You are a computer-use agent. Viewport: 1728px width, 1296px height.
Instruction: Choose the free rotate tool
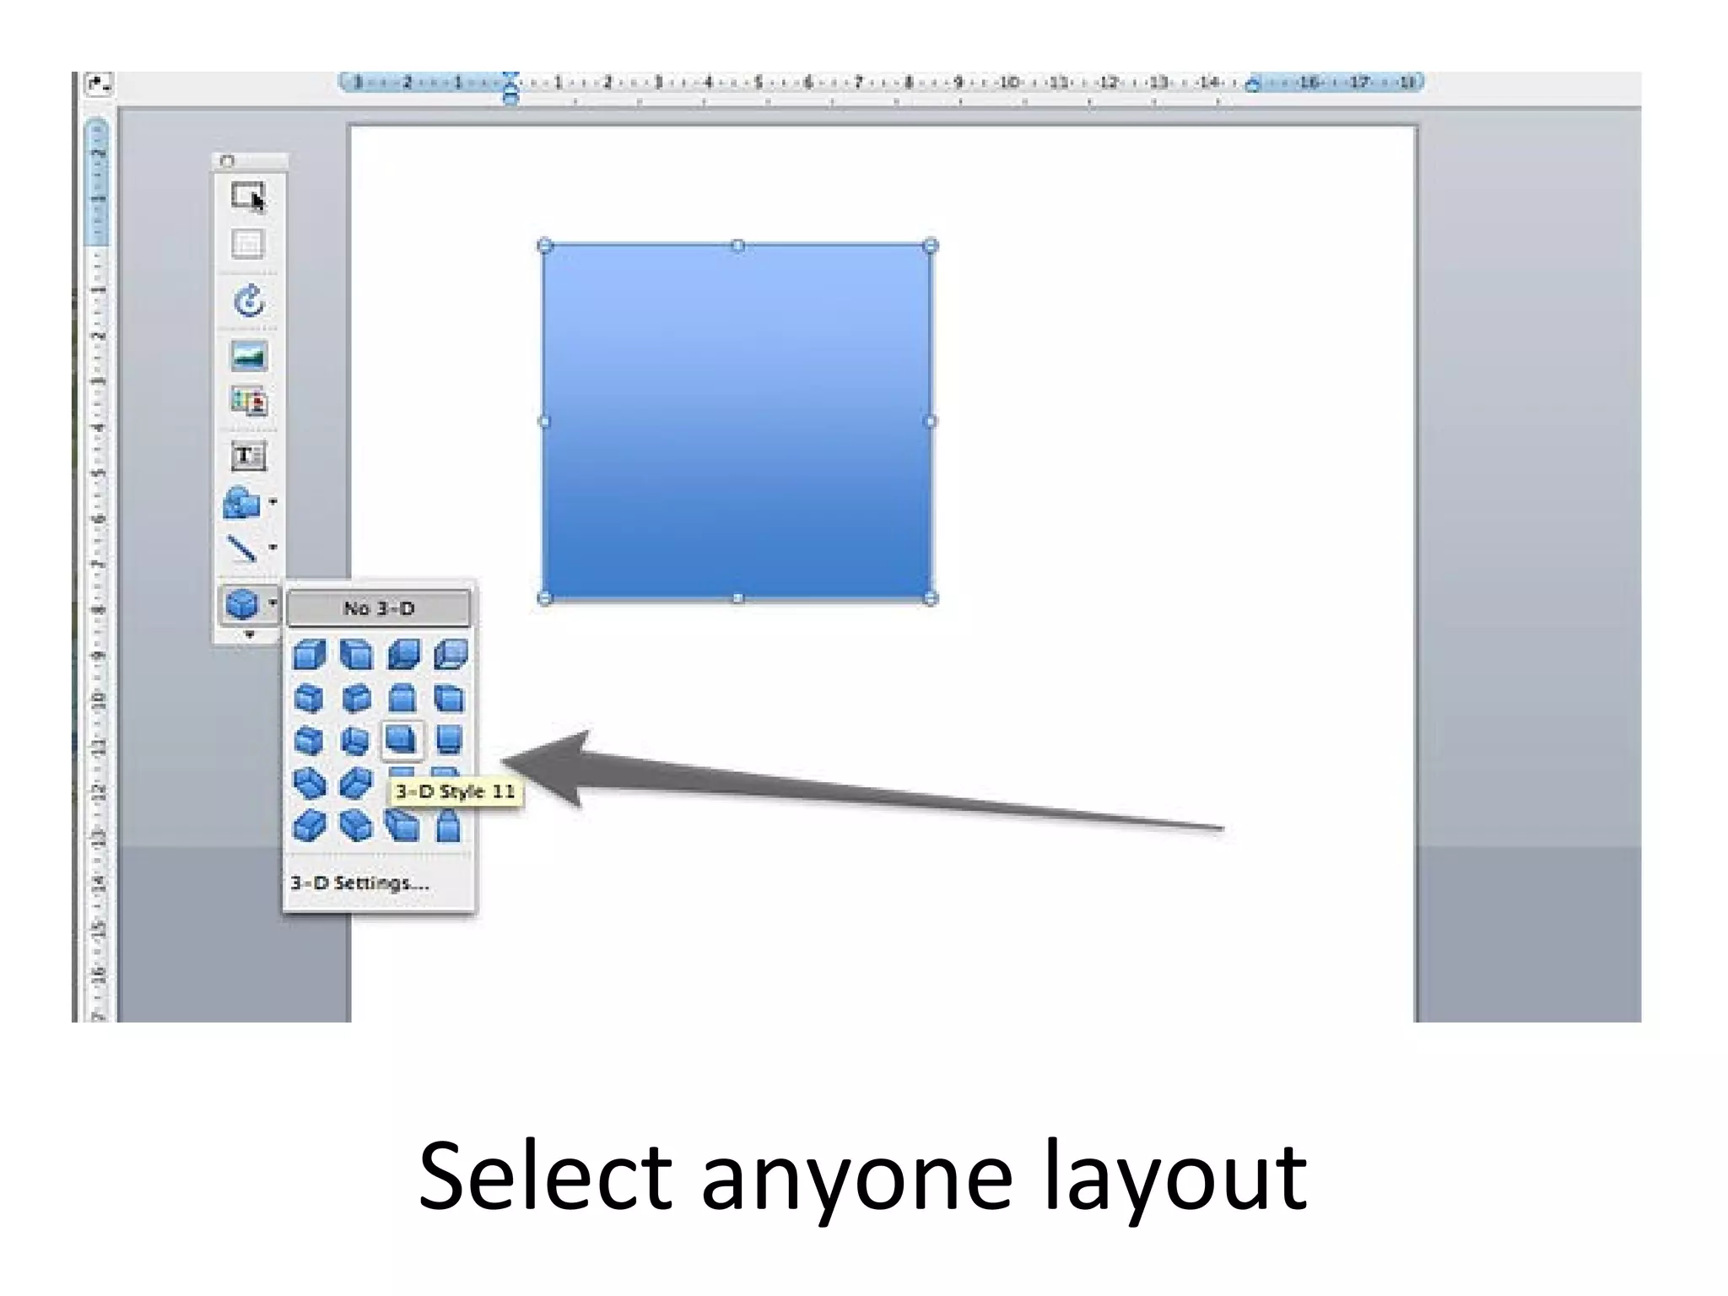tap(249, 300)
